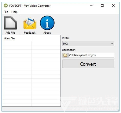Browse destination with the folder icon
121x113 pixels.
pos(65,55)
